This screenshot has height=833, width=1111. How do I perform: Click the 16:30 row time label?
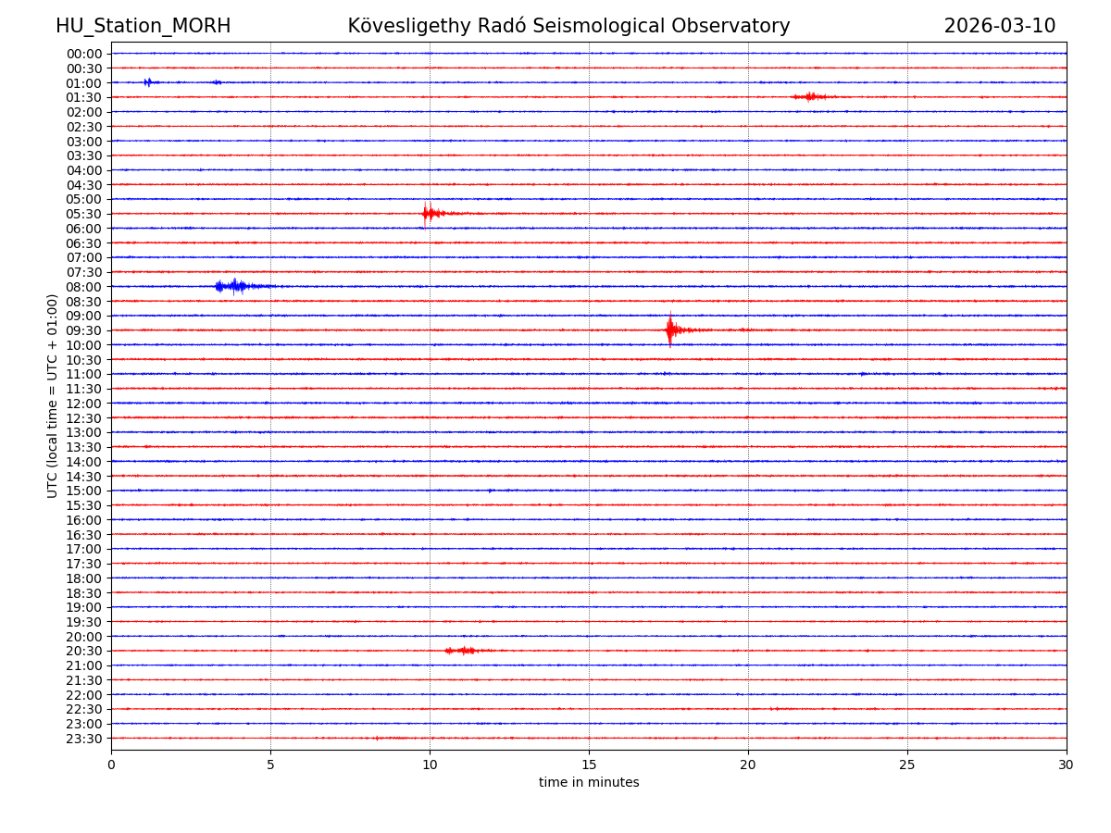pos(84,535)
